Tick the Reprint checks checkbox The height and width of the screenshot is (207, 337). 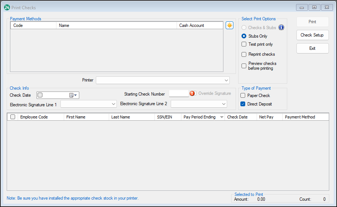[x=244, y=54]
